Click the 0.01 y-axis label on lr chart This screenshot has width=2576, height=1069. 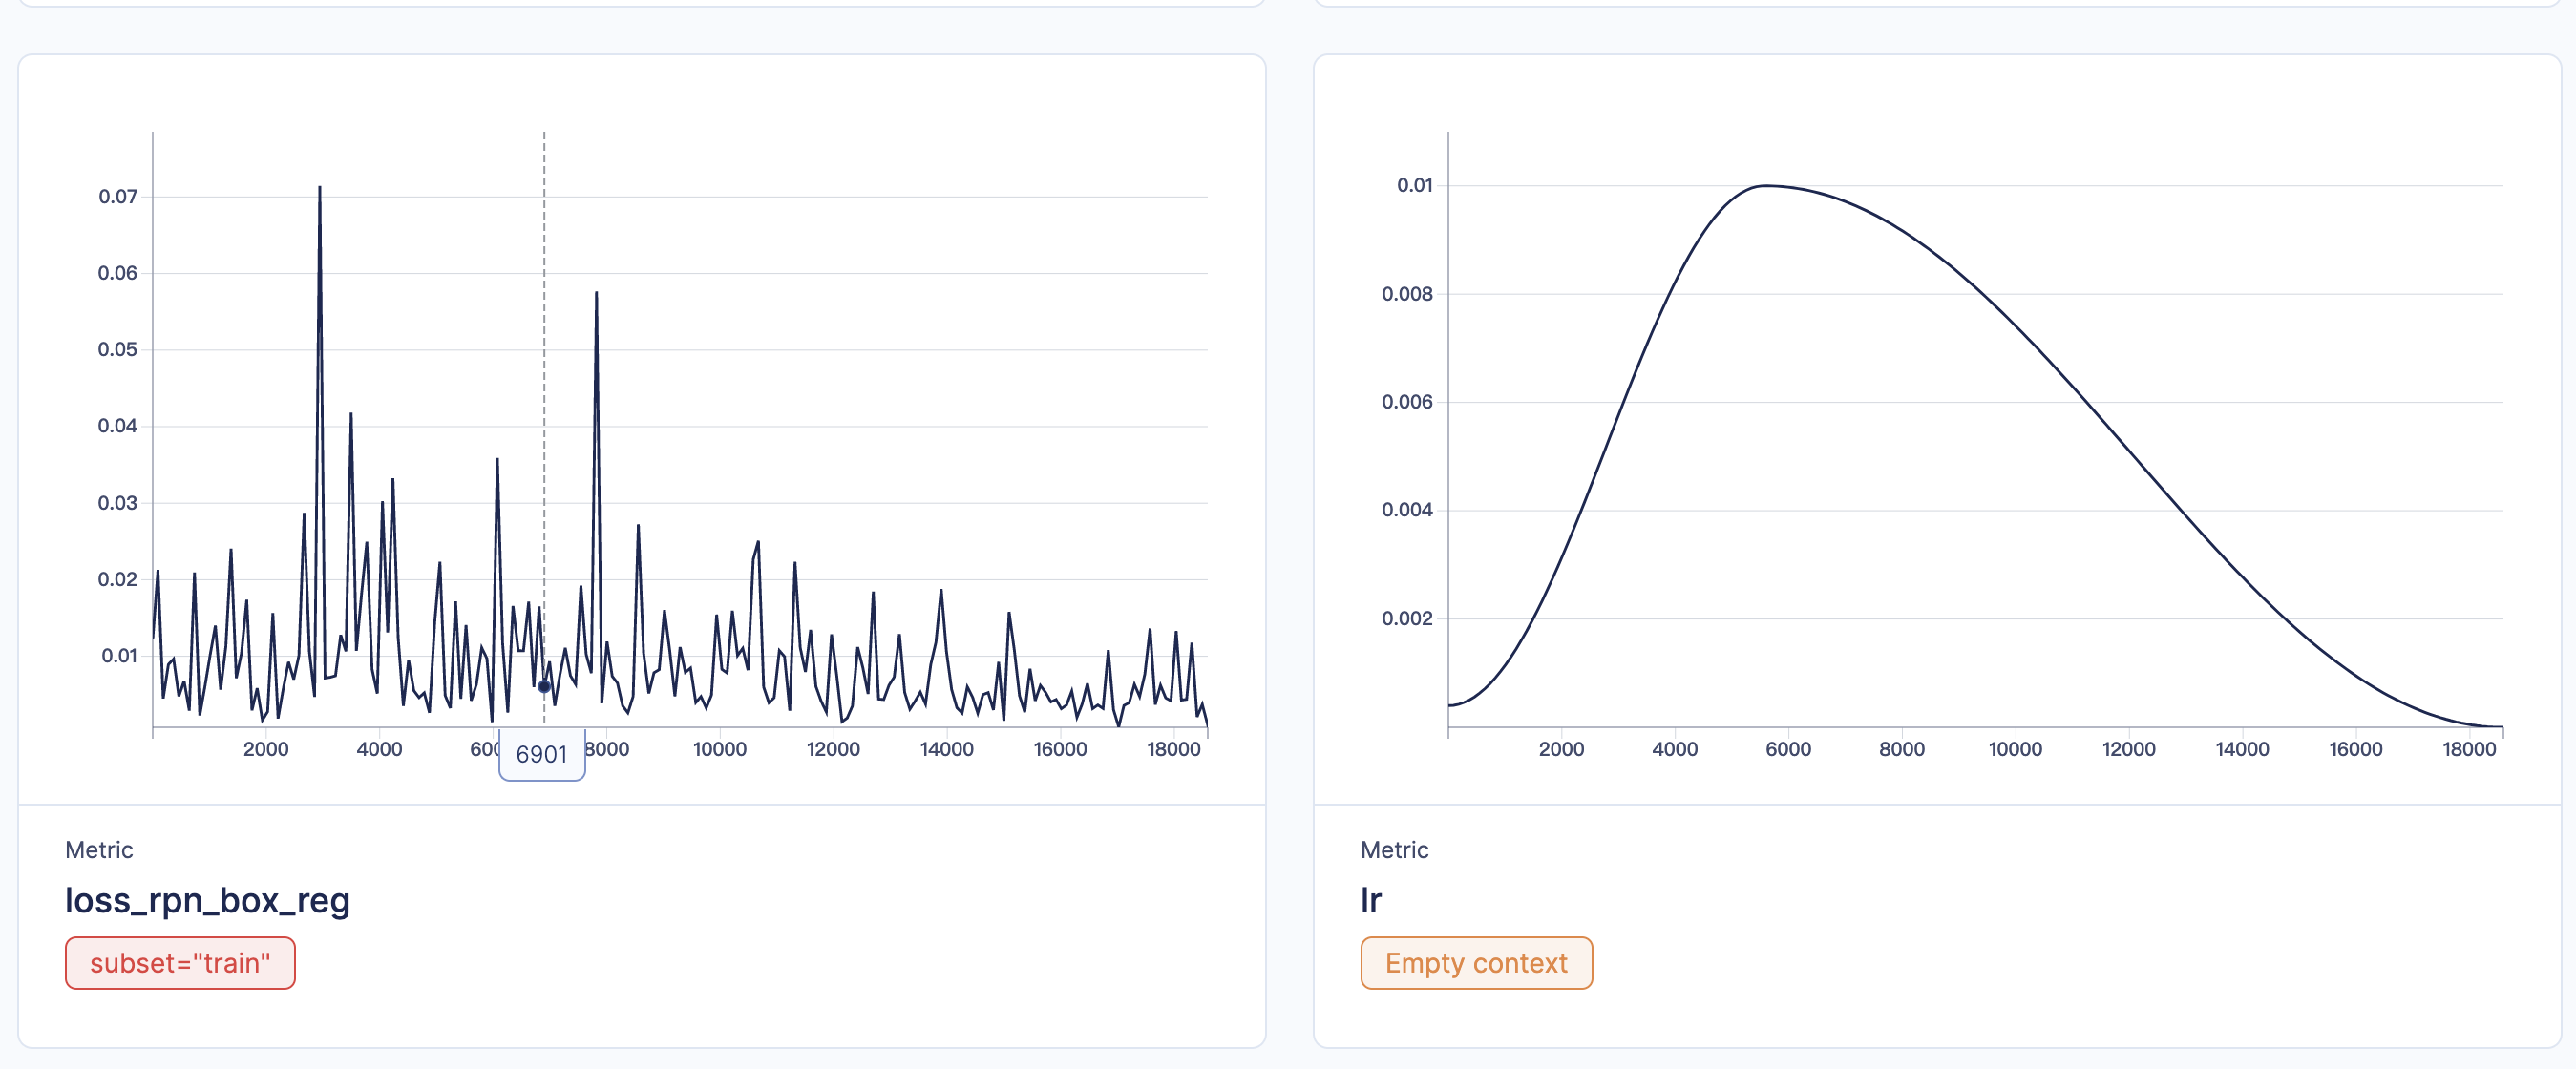pos(1414,185)
